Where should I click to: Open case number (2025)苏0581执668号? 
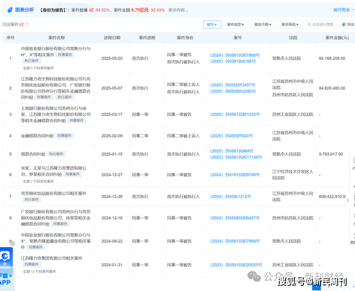pyautogui.click(x=232, y=151)
